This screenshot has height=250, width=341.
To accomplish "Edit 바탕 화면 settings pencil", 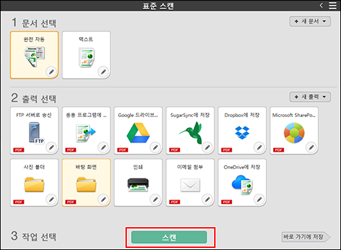I will point(103,199).
